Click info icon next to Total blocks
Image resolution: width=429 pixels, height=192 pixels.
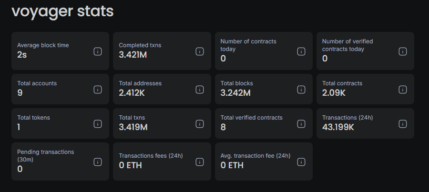tap(301, 89)
